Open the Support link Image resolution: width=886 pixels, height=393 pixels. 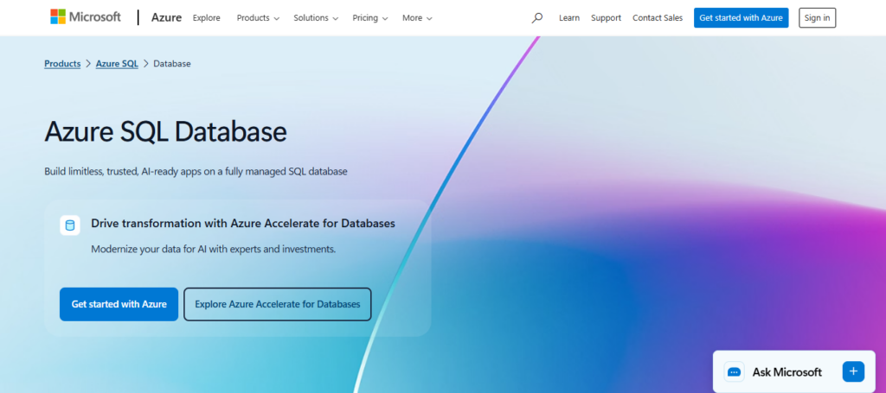(606, 18)
